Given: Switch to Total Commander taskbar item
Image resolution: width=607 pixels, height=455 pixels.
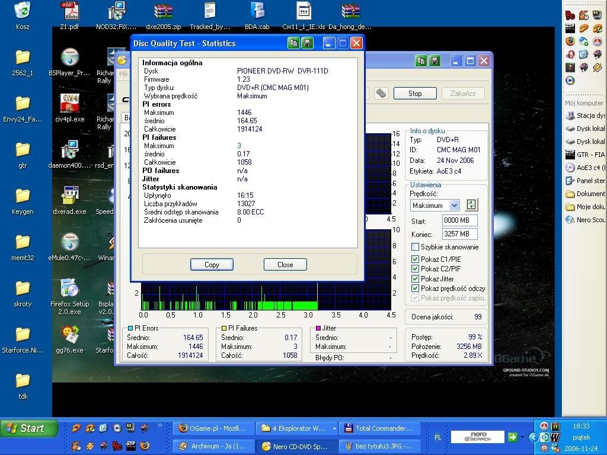Looking at the screenshot, I should pos(380,428).
